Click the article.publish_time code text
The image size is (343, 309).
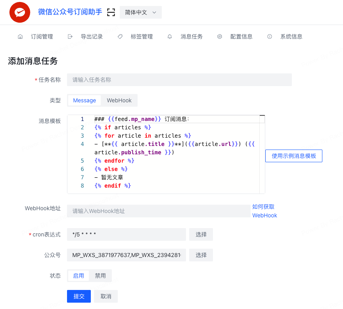(x=128, y=152)
